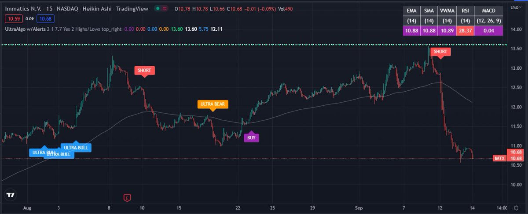Click the EMA value 10.88 cell

[412, 31]
